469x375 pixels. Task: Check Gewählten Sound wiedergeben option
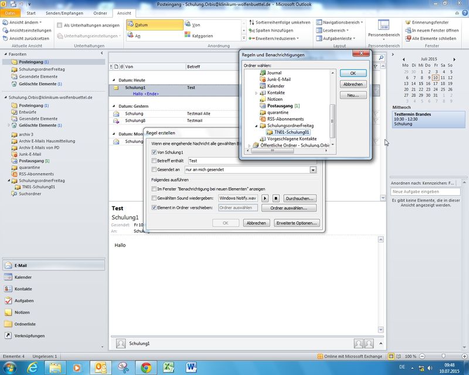[x=154, y=199]
